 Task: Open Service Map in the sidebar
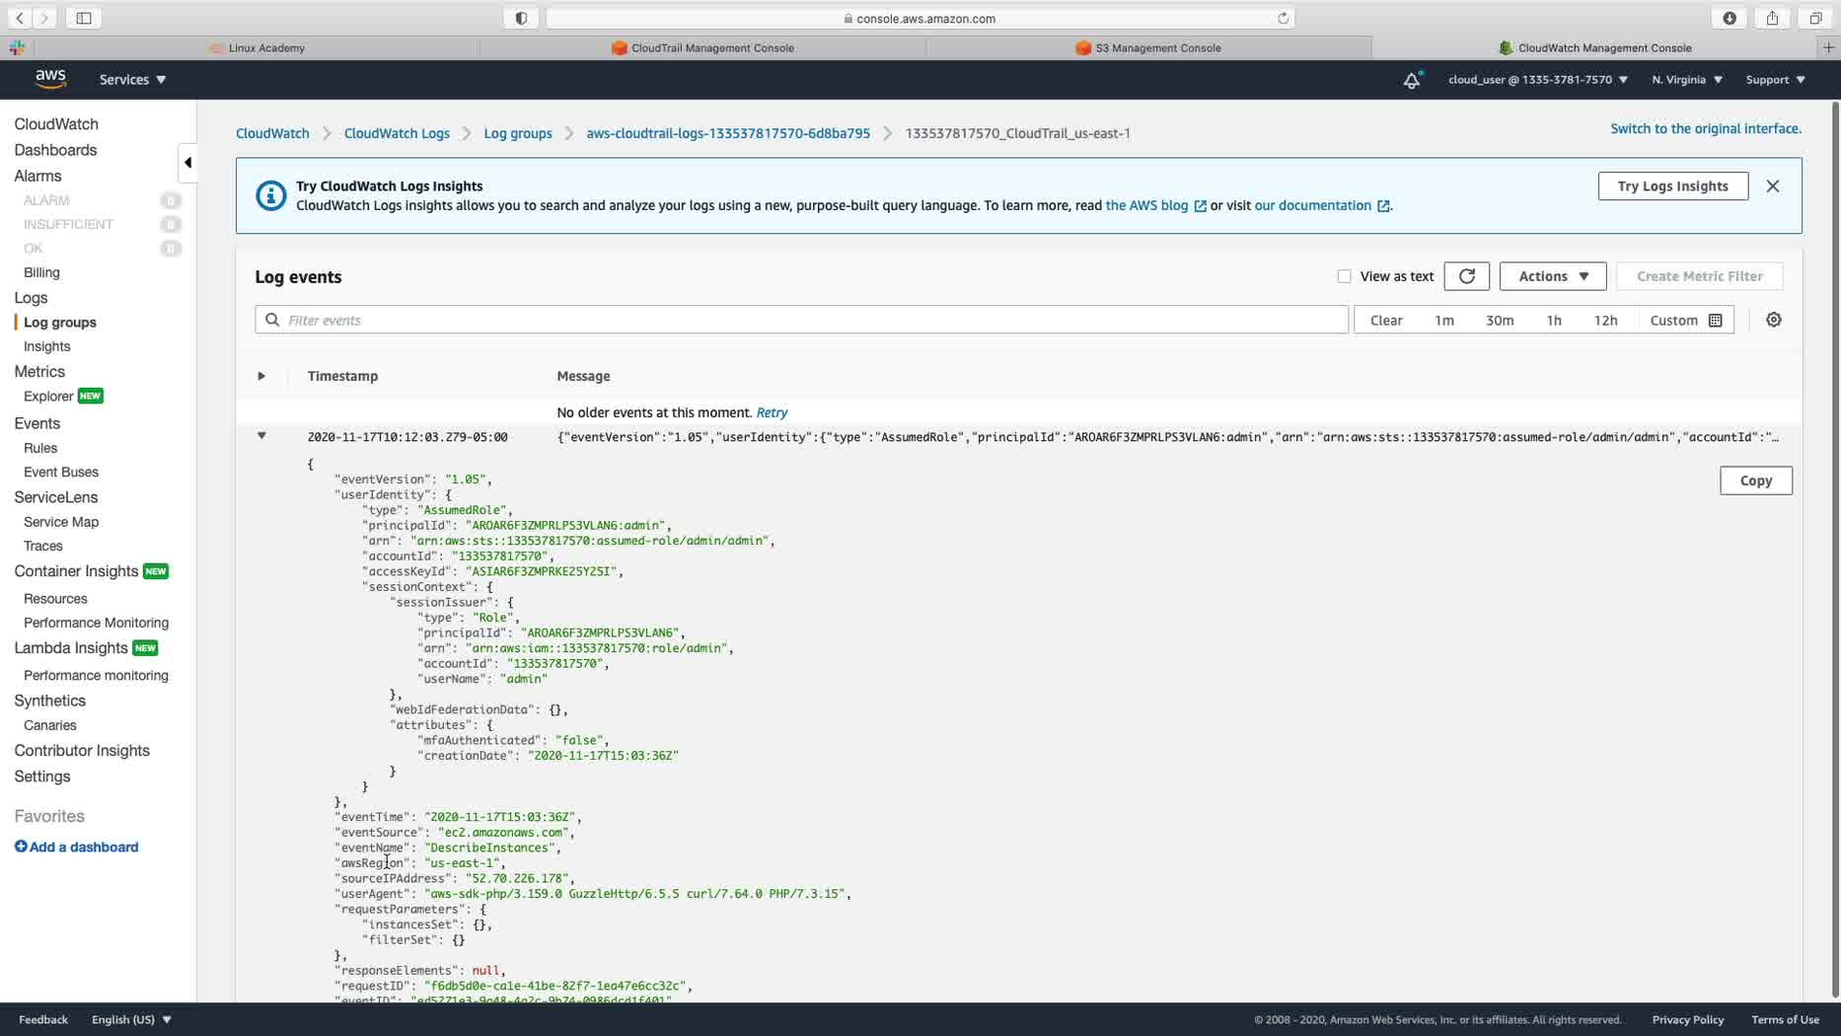click(x=61, y=522)
